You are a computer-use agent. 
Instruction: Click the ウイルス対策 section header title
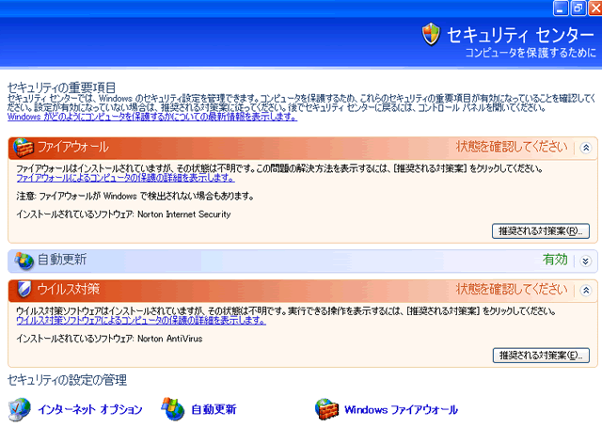coord(69,289)
